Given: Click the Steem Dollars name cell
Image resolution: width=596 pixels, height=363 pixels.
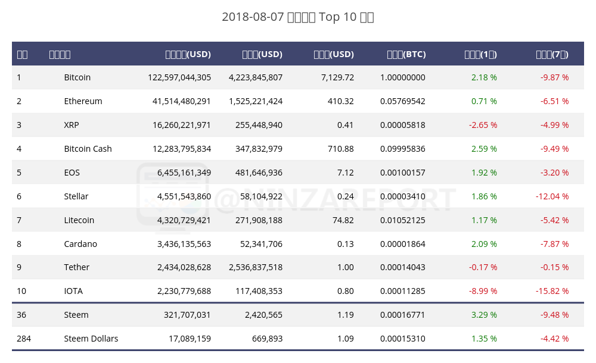Looking at the screenshot, I should click(91, 339).
